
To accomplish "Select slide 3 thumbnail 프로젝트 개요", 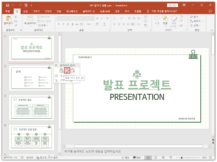I will (x=32, y=107).
